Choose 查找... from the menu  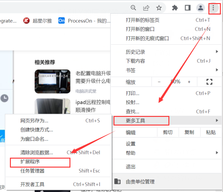(x=166, y=112)
